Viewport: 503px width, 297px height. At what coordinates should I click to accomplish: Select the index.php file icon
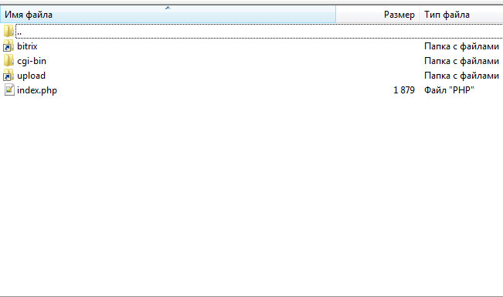point(9,90)
